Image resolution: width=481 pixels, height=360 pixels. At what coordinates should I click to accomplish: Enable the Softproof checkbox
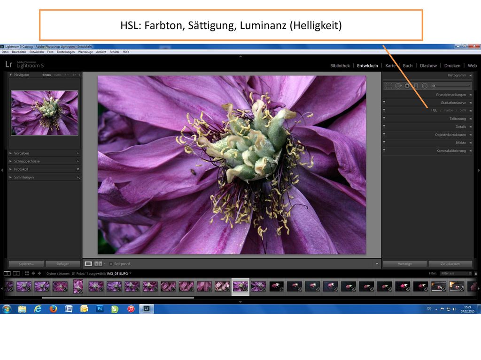[x=111, y=264]
